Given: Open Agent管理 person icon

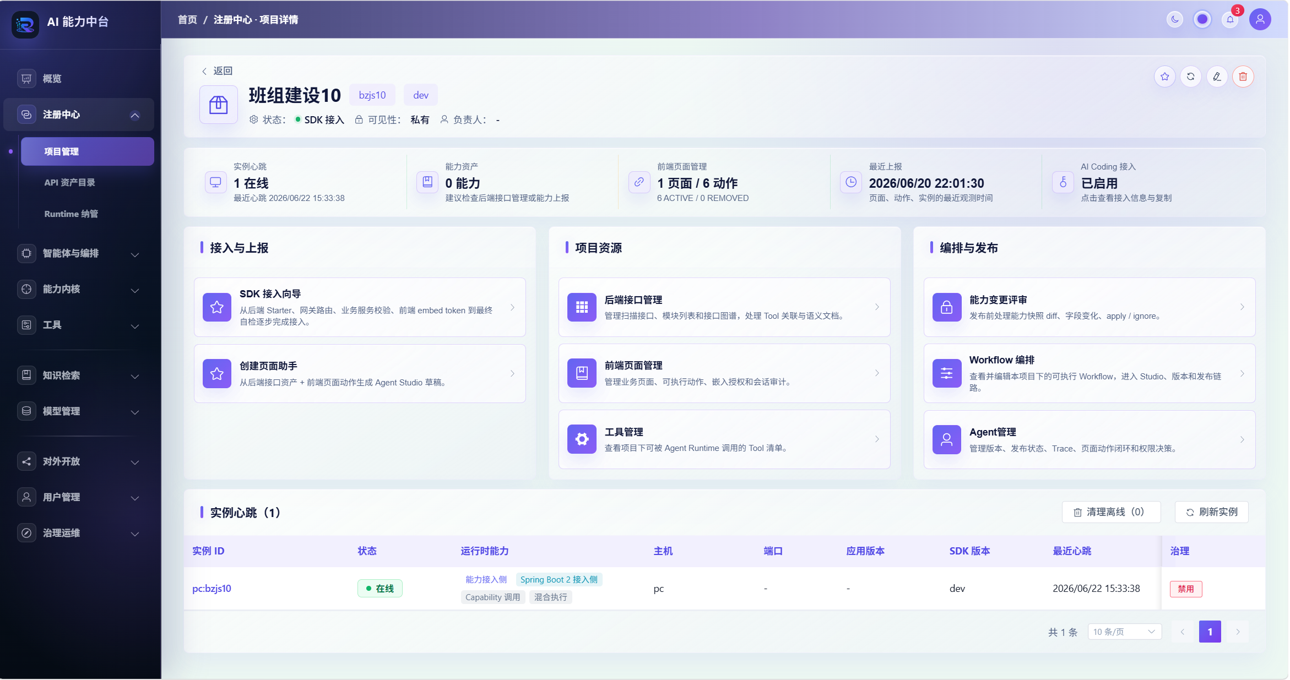Looking at the screenshot, I should click(x=947, y=439).
